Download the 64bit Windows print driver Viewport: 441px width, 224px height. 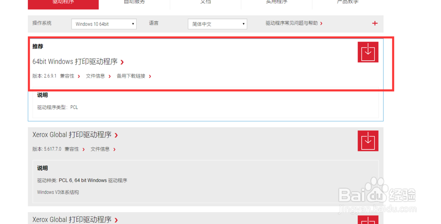[368, 52]
